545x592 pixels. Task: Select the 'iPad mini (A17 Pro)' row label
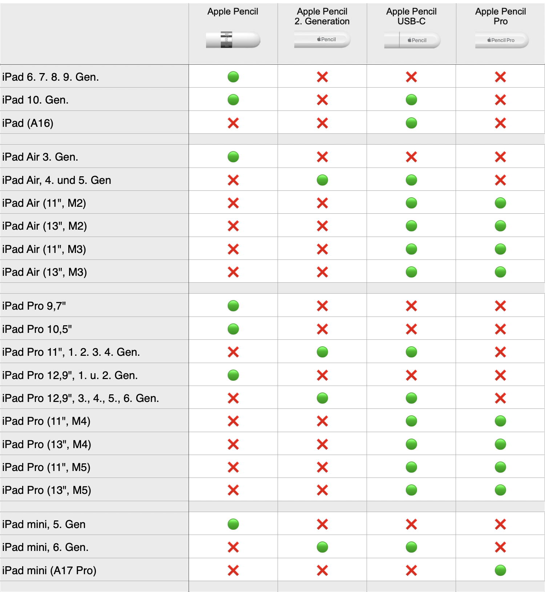tap(49, 571)
